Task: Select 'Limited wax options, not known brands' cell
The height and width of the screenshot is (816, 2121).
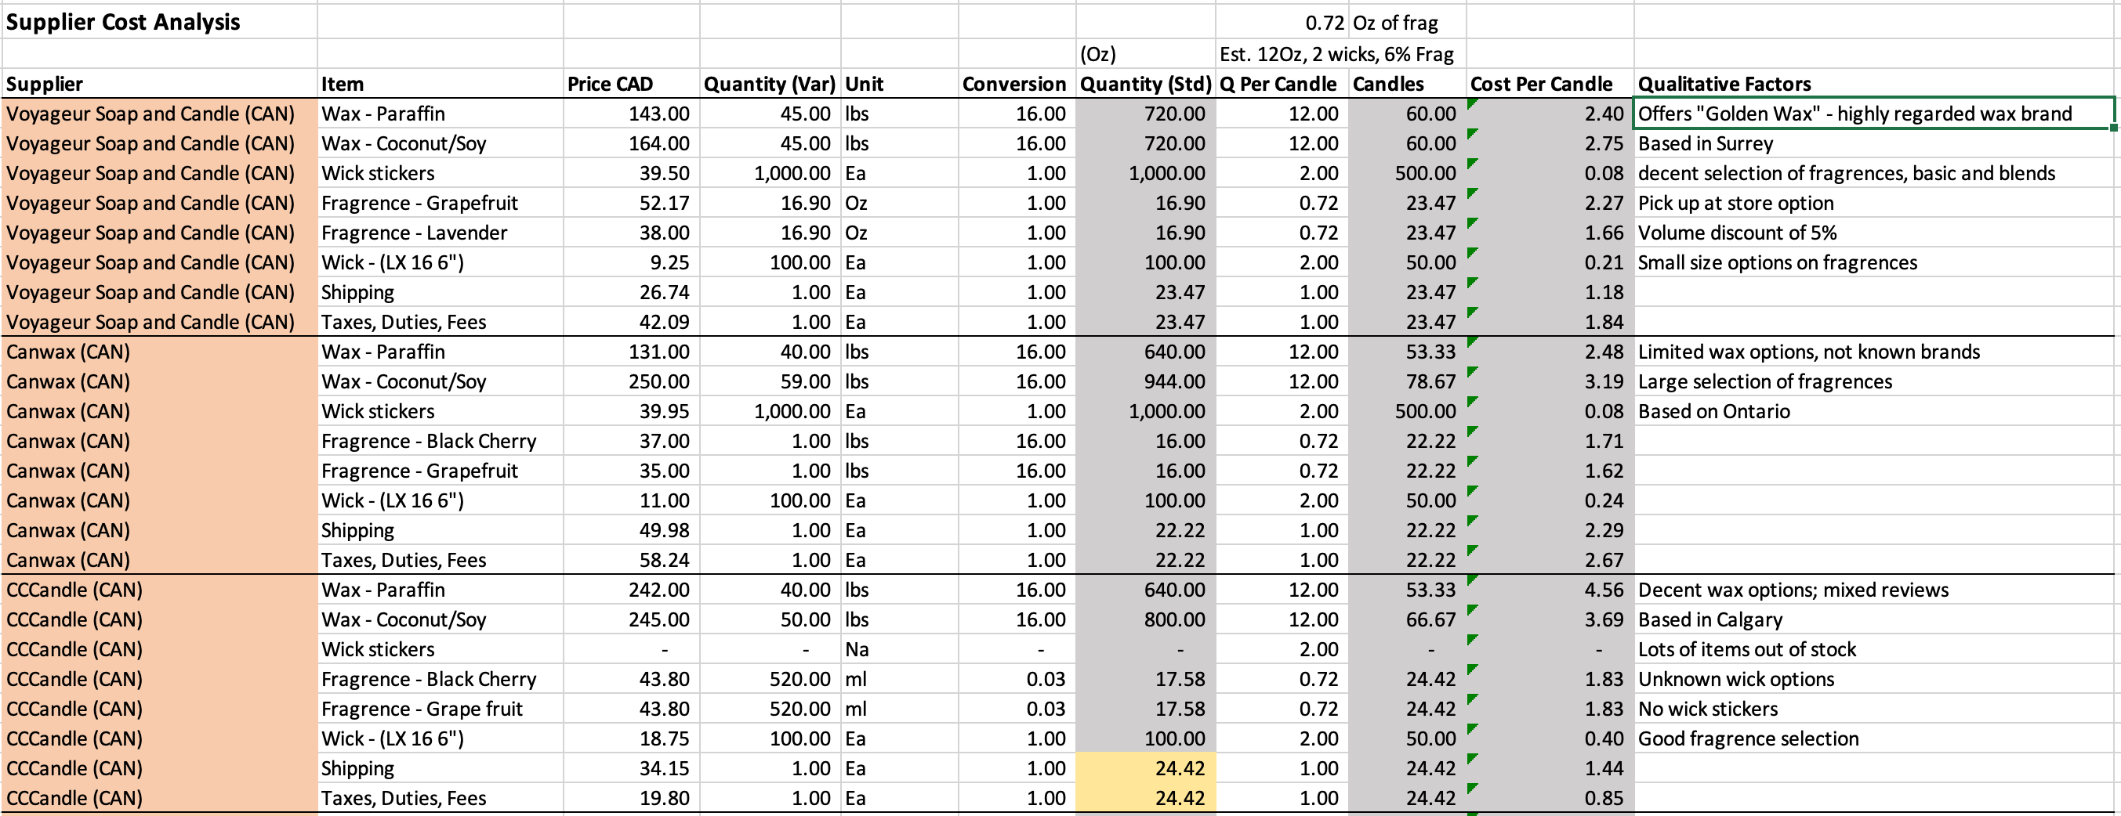Action: (1873, 352)
